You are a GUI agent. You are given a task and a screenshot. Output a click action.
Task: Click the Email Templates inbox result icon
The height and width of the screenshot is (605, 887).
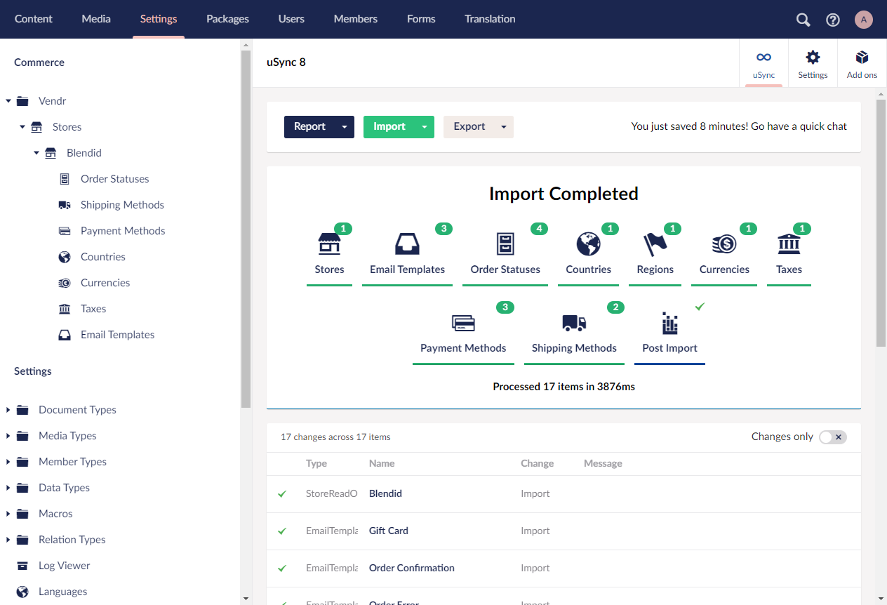(x=407, y=245)
